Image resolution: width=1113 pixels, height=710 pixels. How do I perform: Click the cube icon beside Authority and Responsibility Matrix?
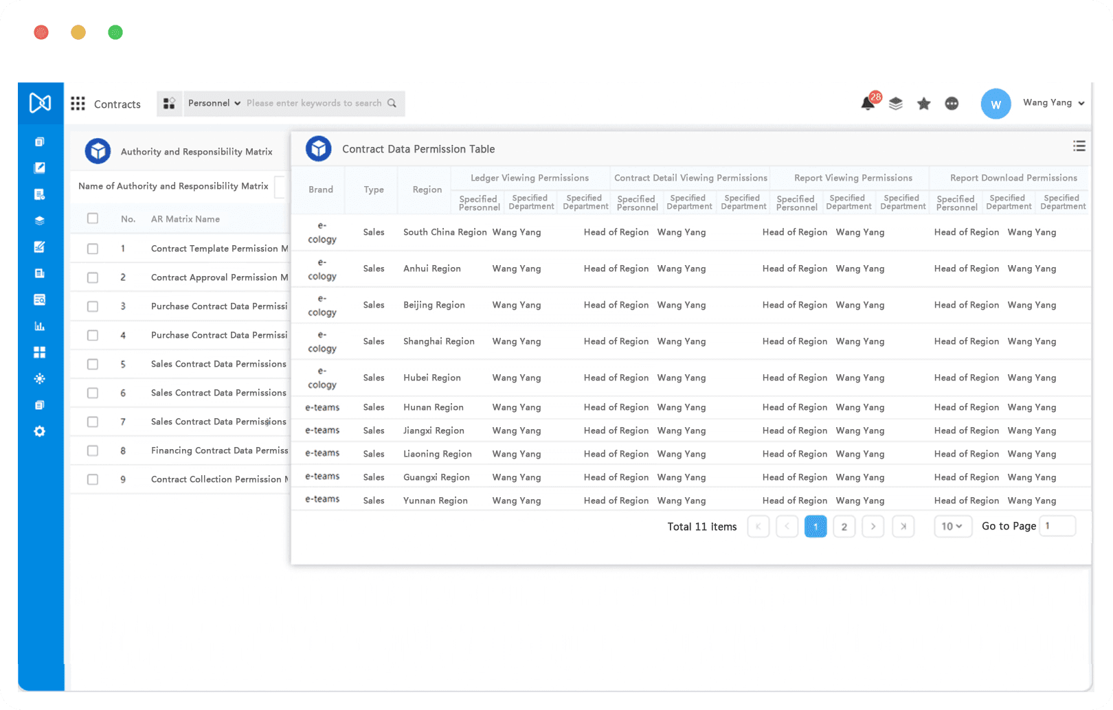(x=98, y=151)
